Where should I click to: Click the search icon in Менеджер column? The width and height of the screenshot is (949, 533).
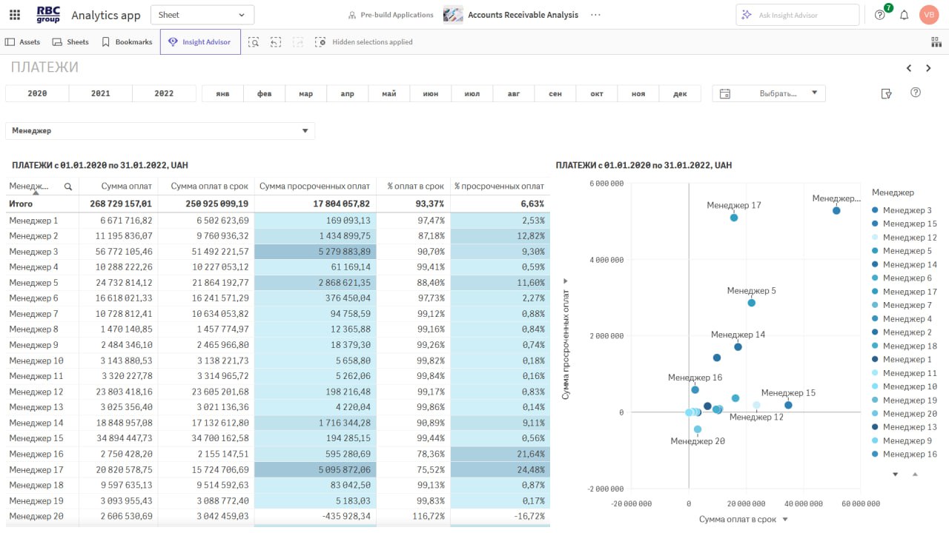pos(68,187)
